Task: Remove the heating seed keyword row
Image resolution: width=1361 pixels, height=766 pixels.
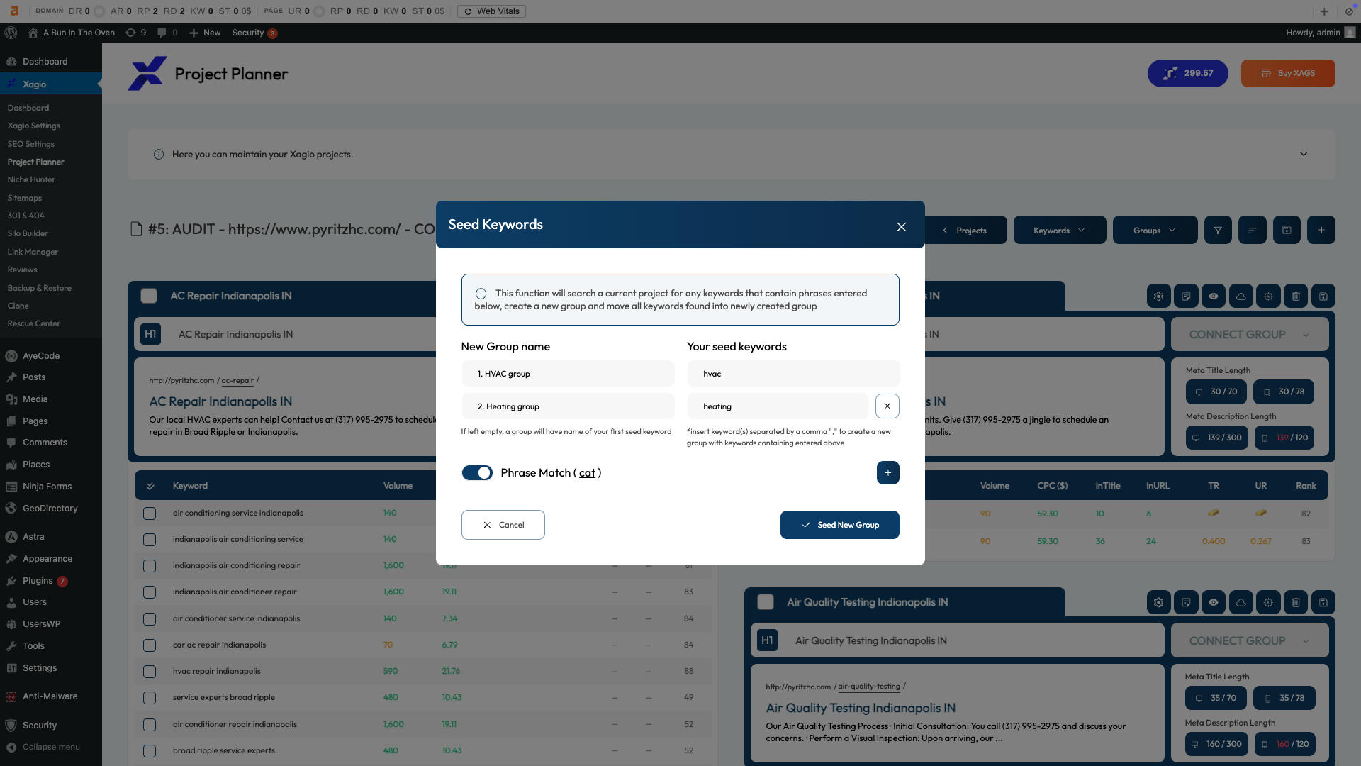Action: (x=887, y=406)
